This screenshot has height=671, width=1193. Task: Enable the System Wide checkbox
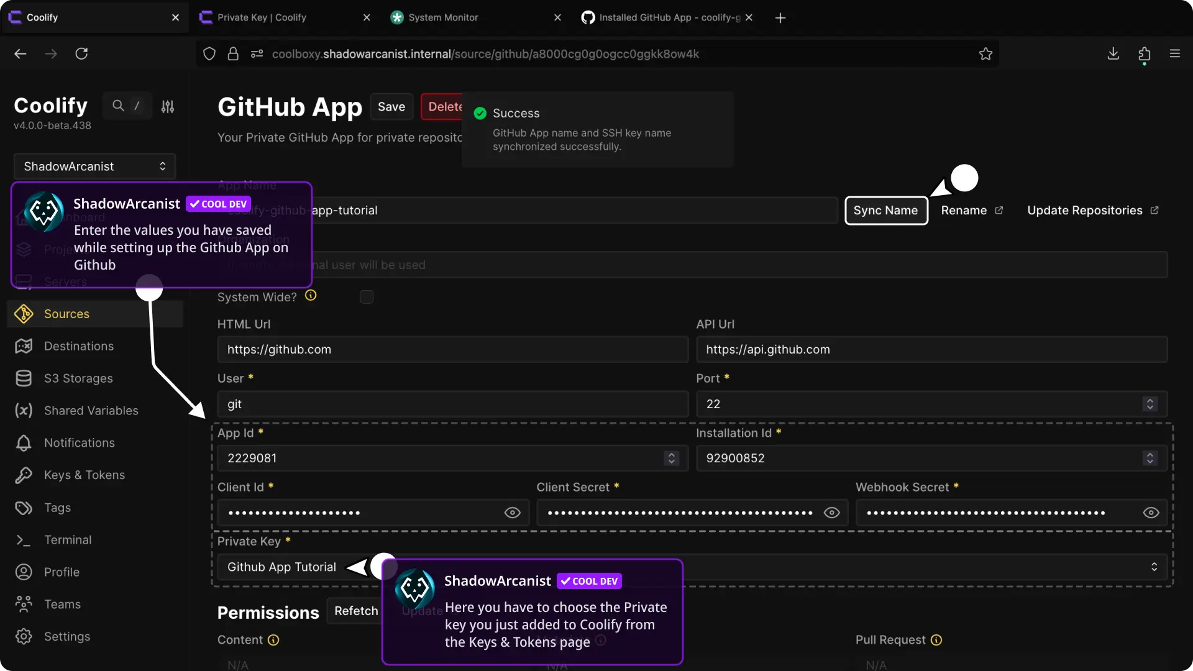pos(367,297)
